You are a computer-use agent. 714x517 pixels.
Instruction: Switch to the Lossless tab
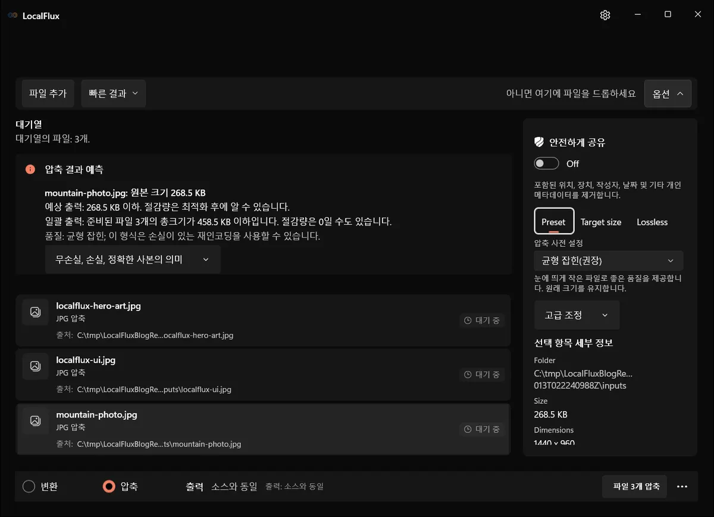[652, 222]
